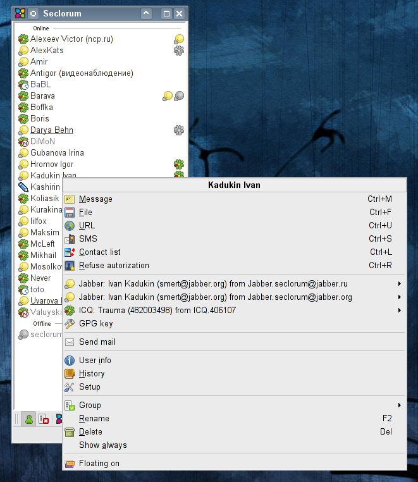Image resolution: width=418 pixels, height=482 pixels.
Task: Click the pin icon next to the Seclorum title
Action: pos(33,13)
